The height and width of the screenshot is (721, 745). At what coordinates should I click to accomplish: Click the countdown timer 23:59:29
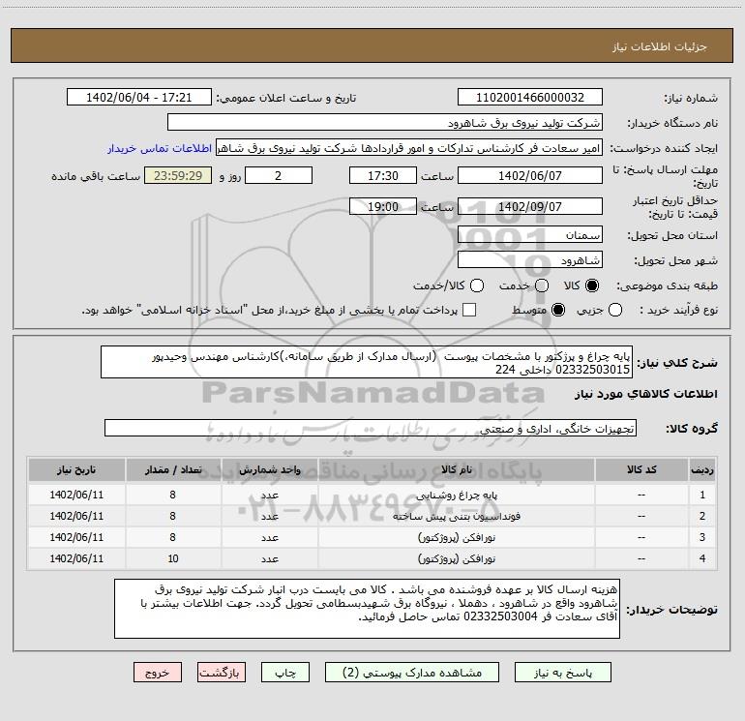(x=178, y=175)
